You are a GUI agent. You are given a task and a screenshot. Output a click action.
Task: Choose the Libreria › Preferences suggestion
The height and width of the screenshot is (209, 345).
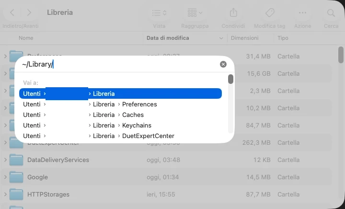[120, 104]
